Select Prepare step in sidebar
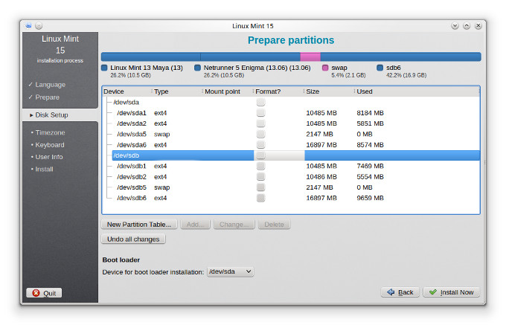The width and height of the screenshot is (506, 325). [47, 97]
